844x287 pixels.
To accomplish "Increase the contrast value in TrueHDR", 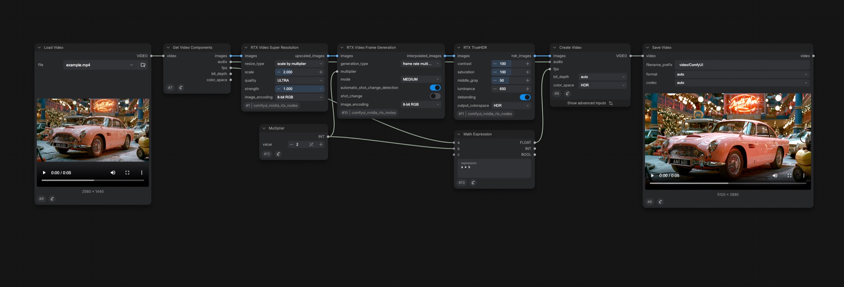I will pyautogui.click(x=527, y=64).
